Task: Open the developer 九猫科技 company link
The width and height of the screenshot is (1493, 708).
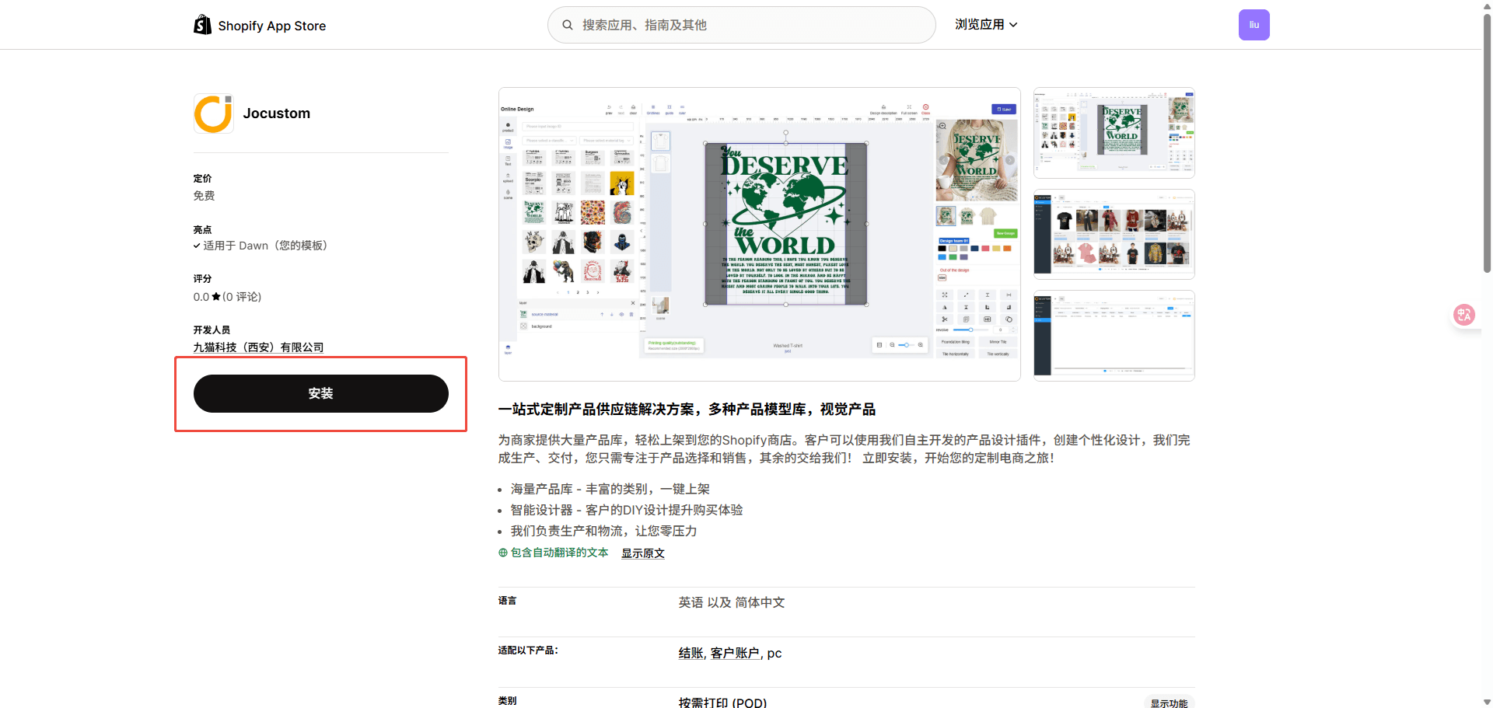Action: [x=258, y=347]
